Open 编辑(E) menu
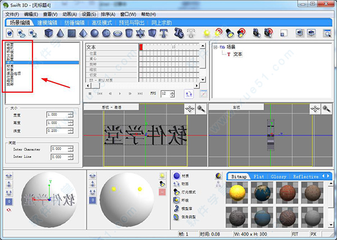 click(31, 15)
